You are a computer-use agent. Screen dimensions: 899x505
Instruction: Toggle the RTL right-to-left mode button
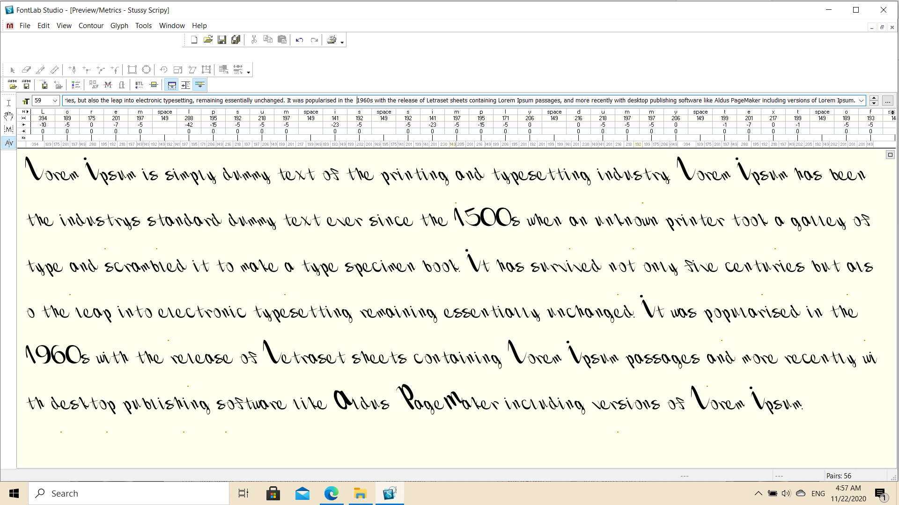click(x=139, y=85)
